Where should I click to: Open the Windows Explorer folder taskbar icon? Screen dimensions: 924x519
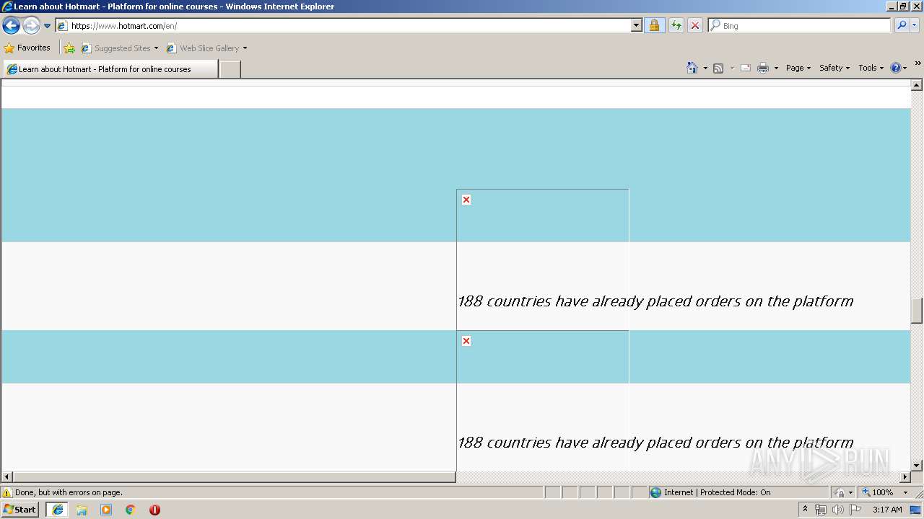[82, 510]
